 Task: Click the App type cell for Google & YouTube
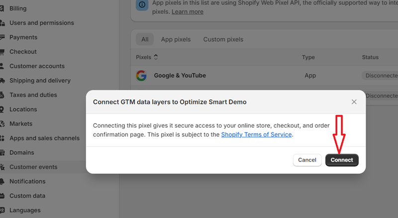[x=310, y=75]
